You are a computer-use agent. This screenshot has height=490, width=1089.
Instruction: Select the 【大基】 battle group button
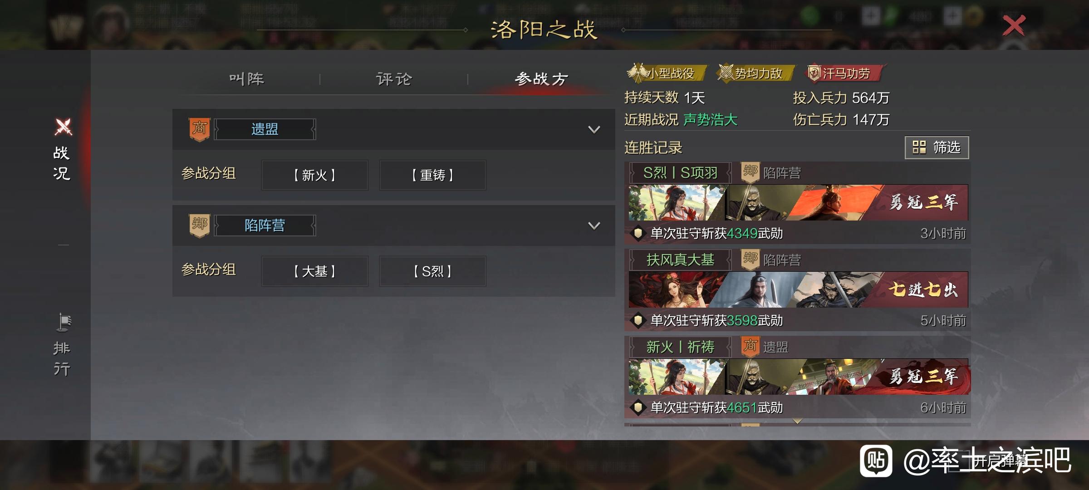click(315, 271)
